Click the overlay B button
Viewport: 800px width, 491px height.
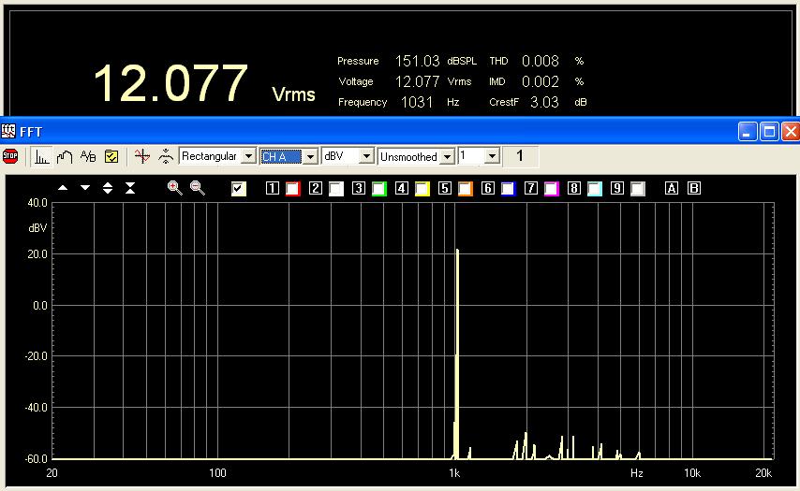(694, 189)
